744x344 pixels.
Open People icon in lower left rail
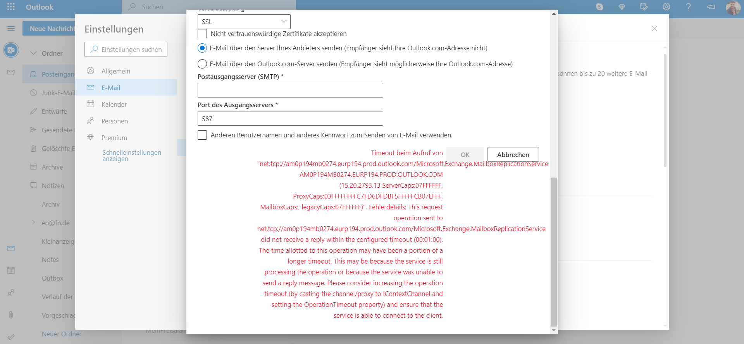11,293
